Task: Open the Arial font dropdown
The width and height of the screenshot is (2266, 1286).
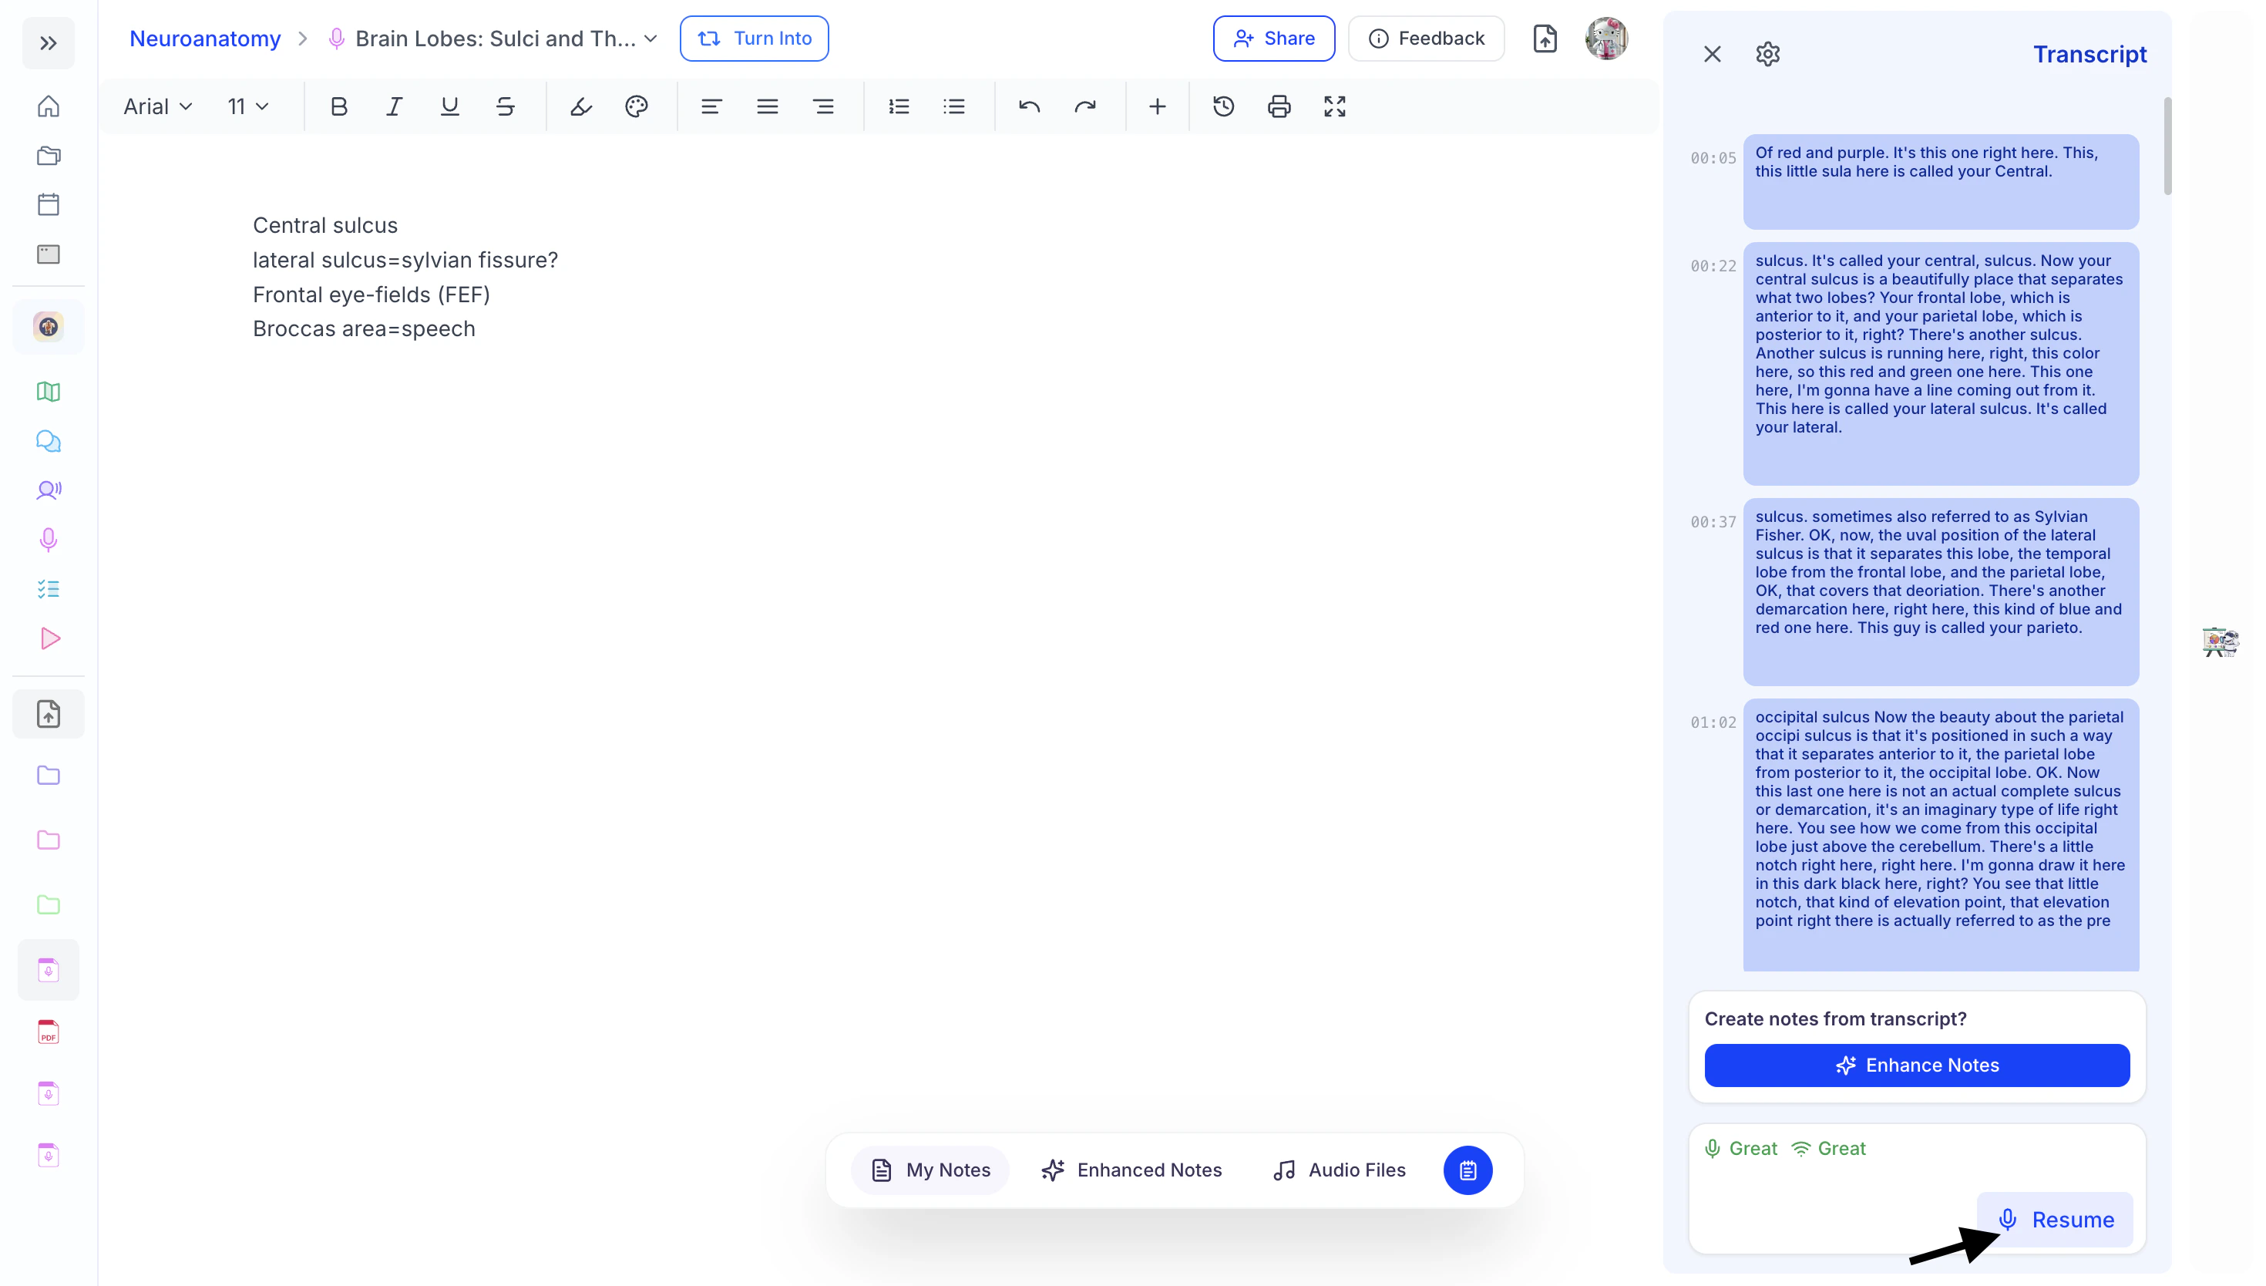Action: pyautogui.click(x=157, y=107)
